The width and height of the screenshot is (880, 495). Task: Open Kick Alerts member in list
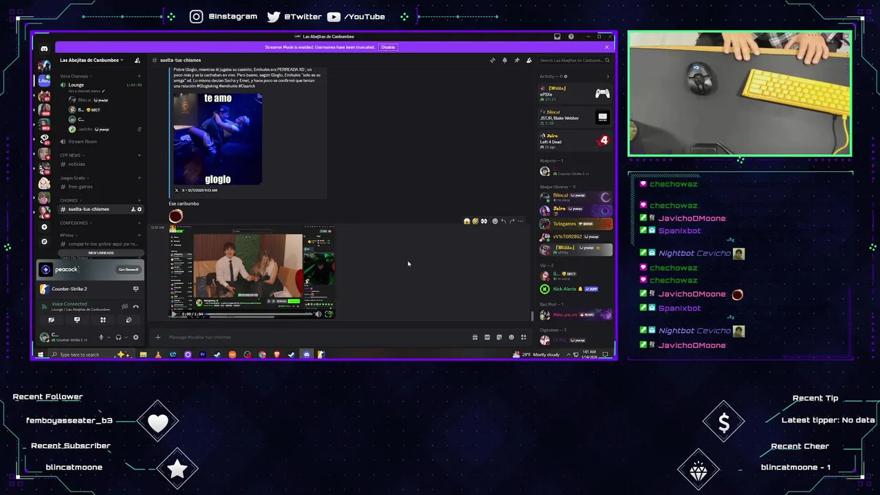click(576, 289)
